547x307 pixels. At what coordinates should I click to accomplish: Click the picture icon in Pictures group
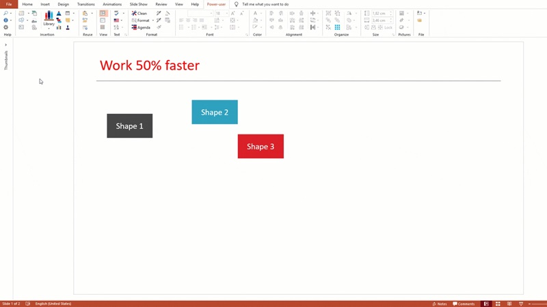401,13
